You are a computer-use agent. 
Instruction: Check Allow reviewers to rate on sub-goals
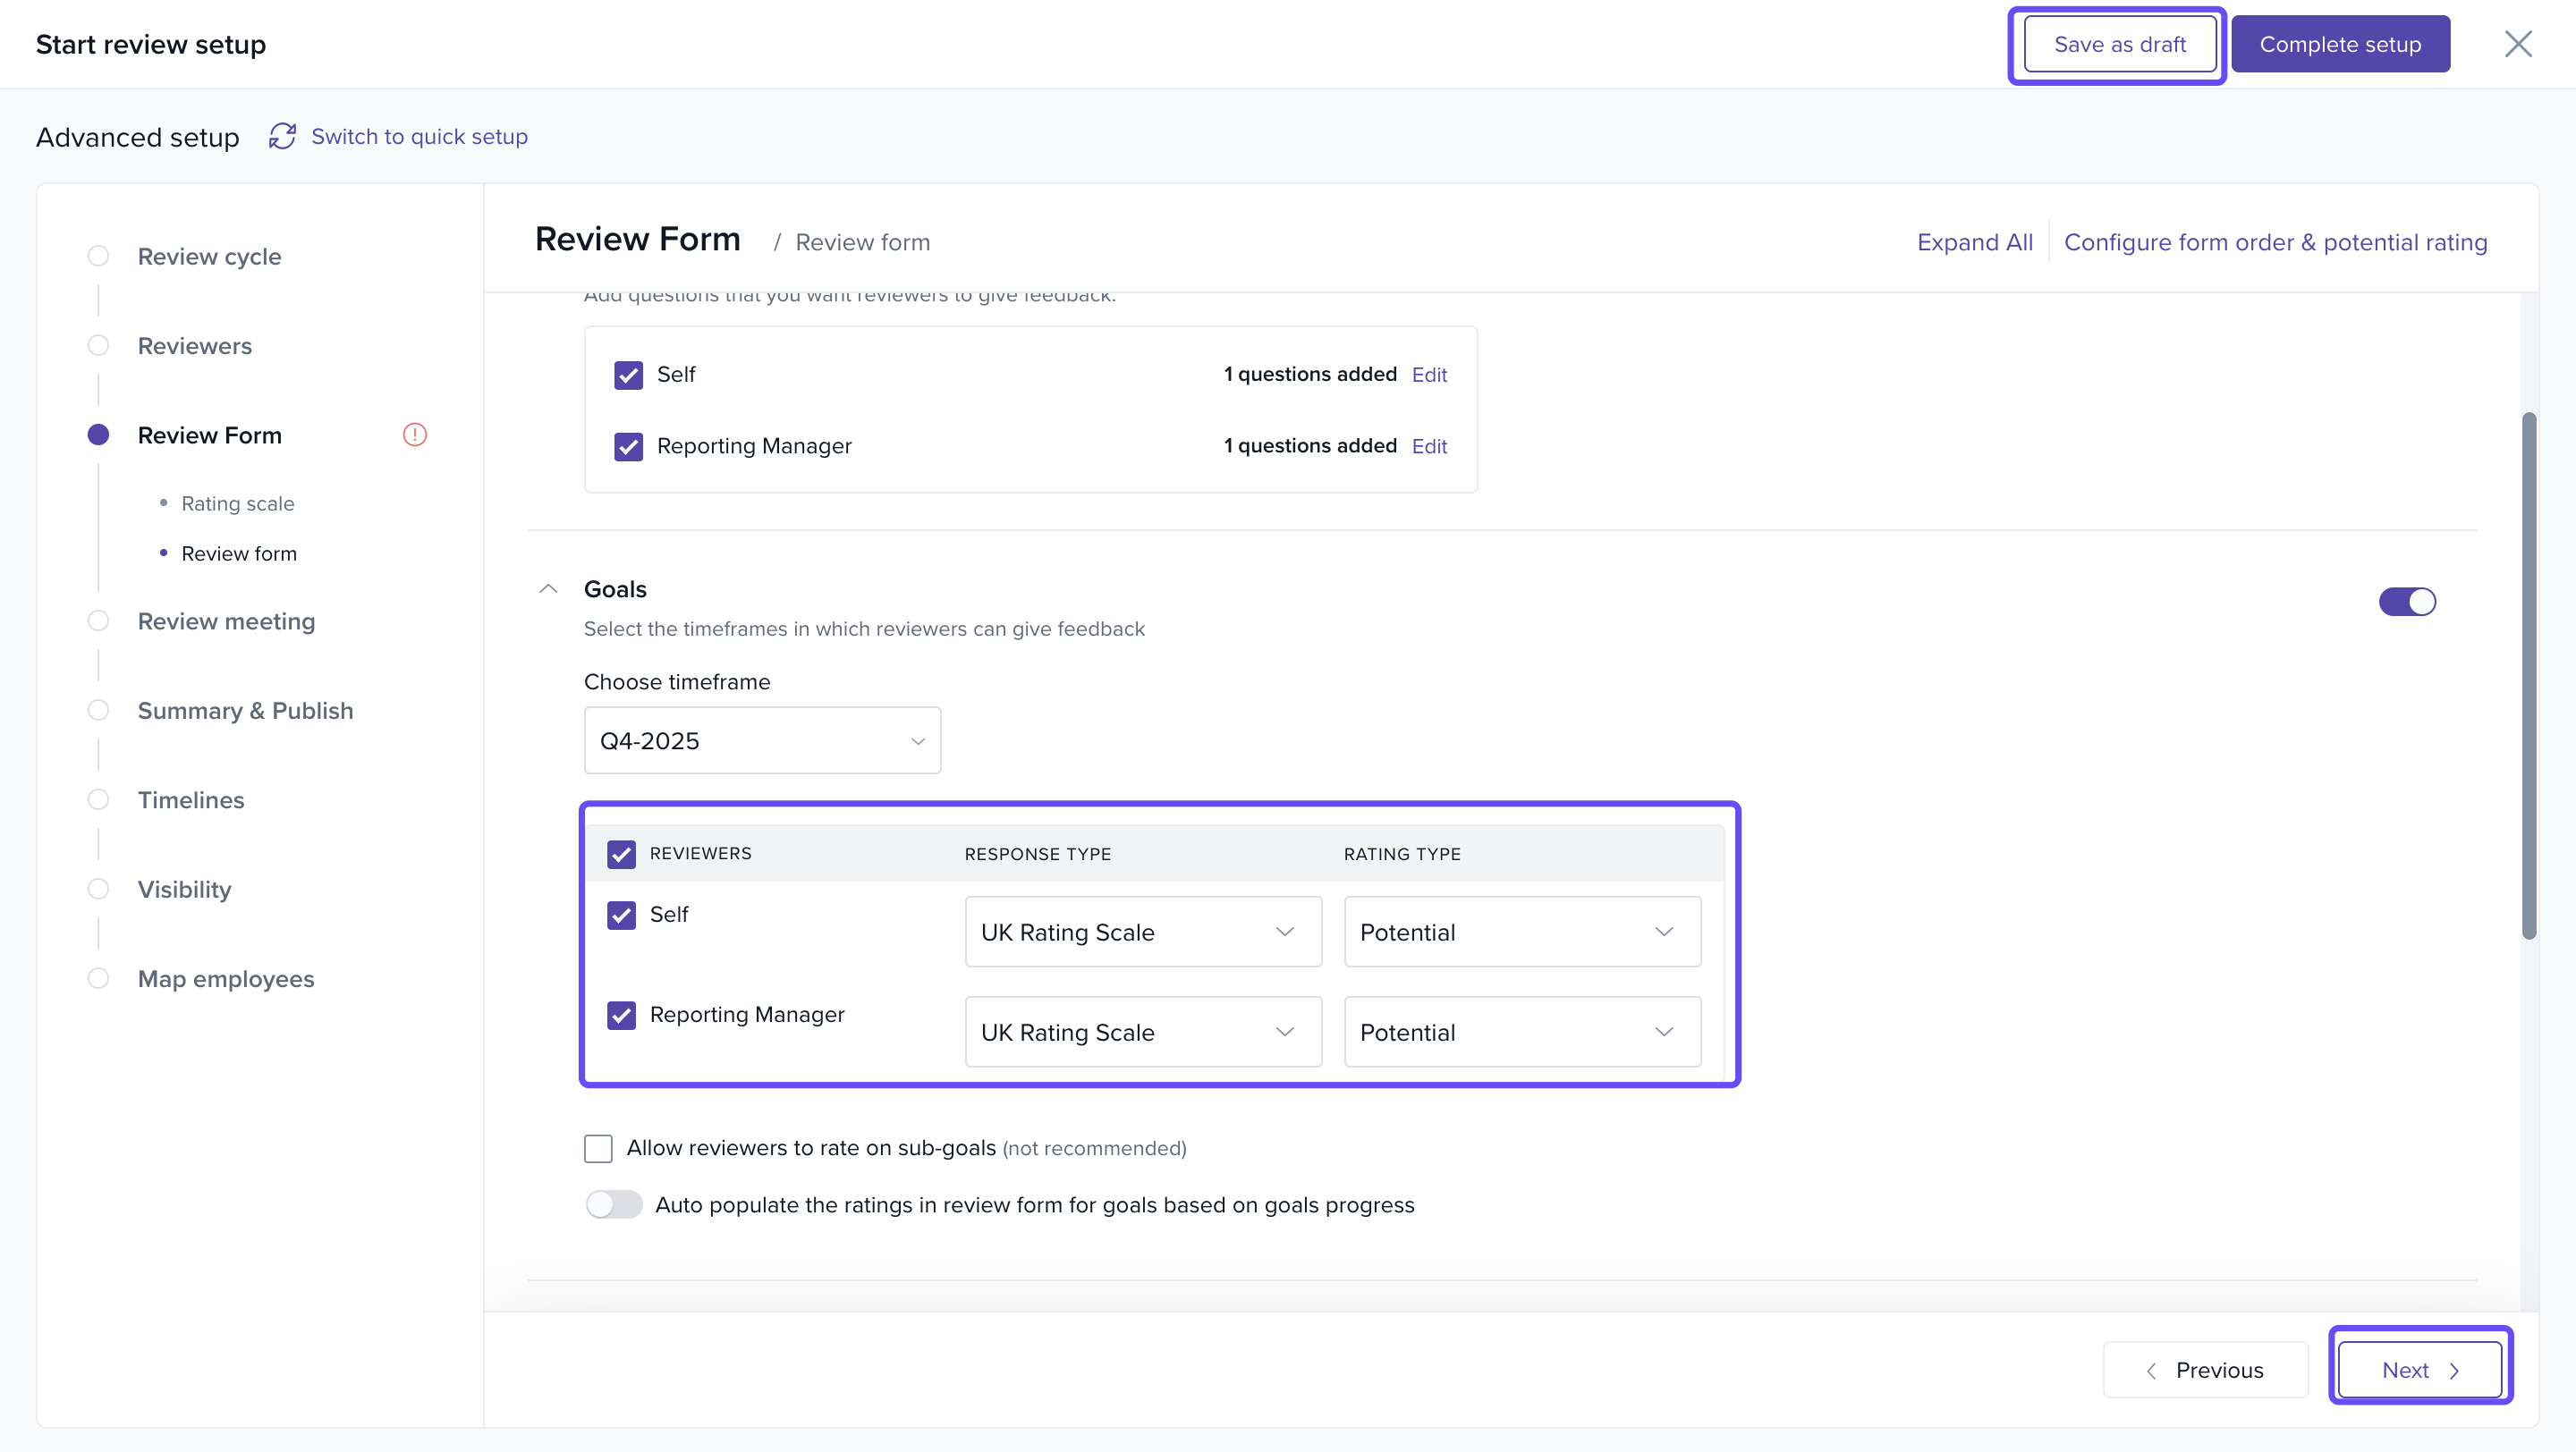[598, 1148]
